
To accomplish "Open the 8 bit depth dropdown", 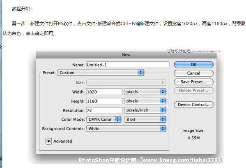I will 145,119.
